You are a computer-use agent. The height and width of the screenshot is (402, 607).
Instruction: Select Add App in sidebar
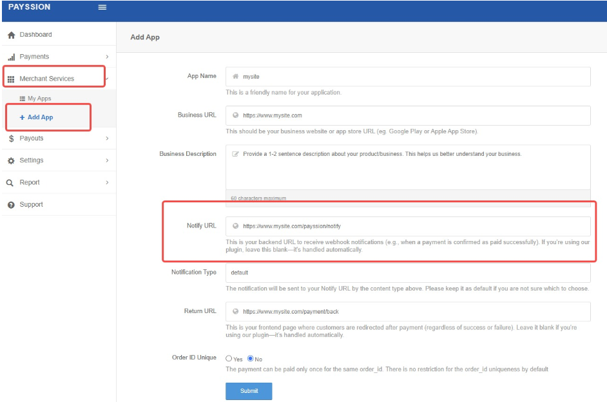click(40, 117)
